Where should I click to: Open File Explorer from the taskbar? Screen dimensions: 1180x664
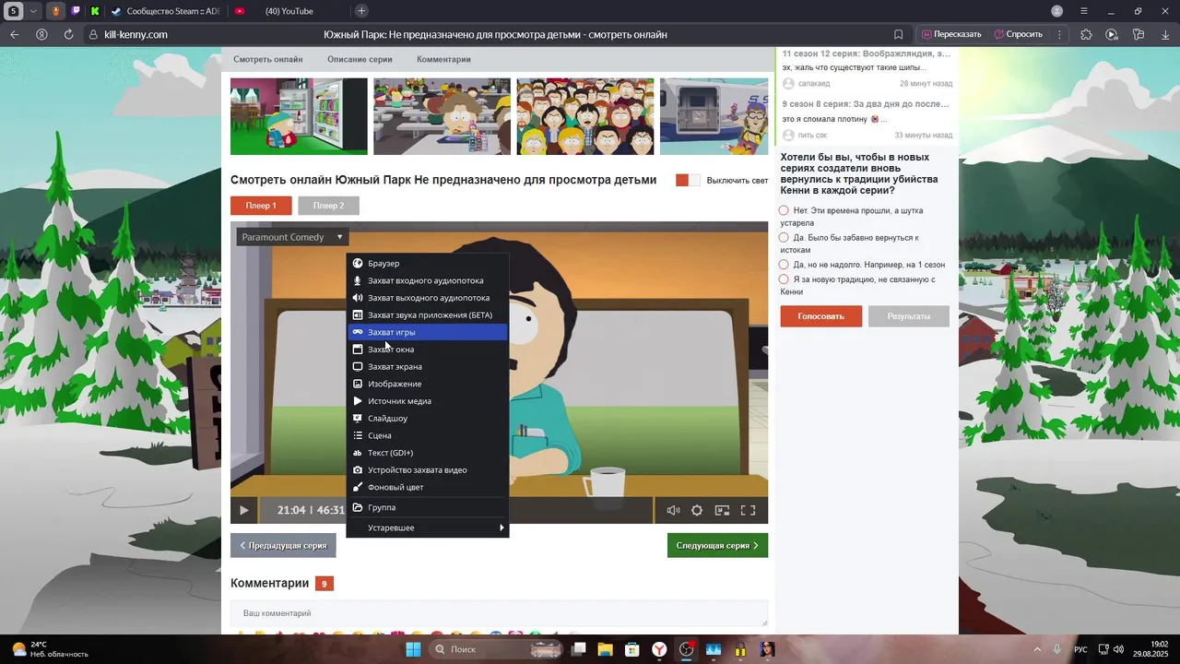tap(605, 649)
